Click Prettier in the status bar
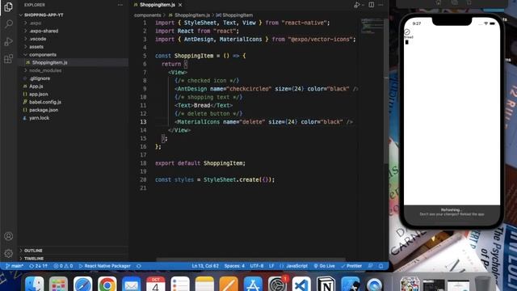Viewport: 517px width, 291px height. coord(351,266)
